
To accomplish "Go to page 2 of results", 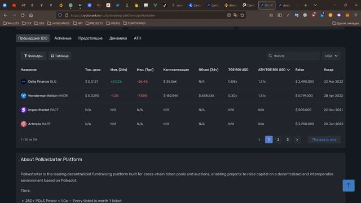I will pos(278,139).
